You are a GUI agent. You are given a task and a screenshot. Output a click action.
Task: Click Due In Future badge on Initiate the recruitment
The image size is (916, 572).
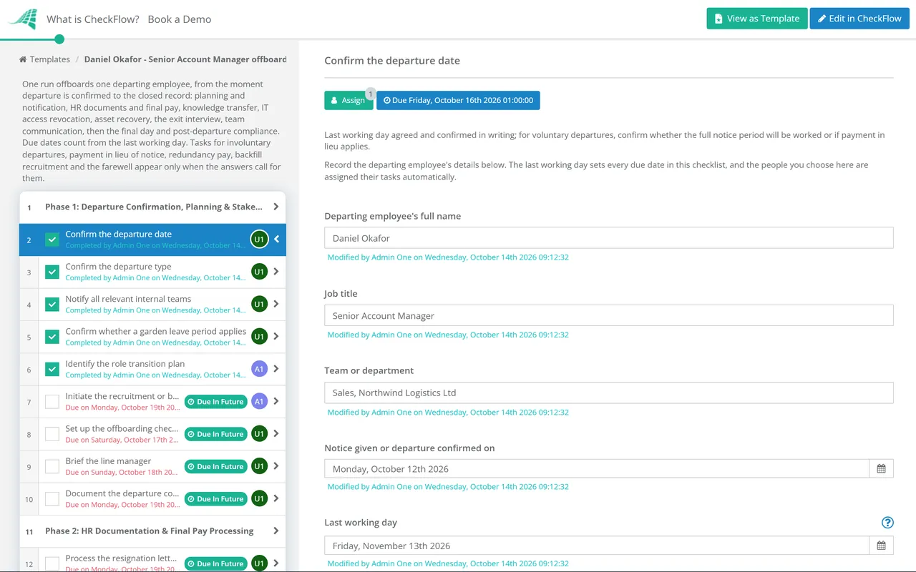(x=215, y=402)
